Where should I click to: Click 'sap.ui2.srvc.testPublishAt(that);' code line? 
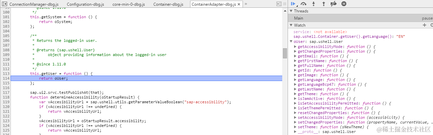(x=67, y=92)
